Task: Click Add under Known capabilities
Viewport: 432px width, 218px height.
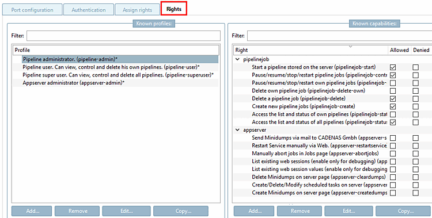Action: [x=254, y=211]
